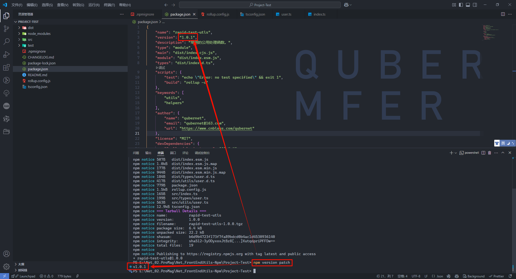Toggle primary side bar visibility

pos(461,5)
